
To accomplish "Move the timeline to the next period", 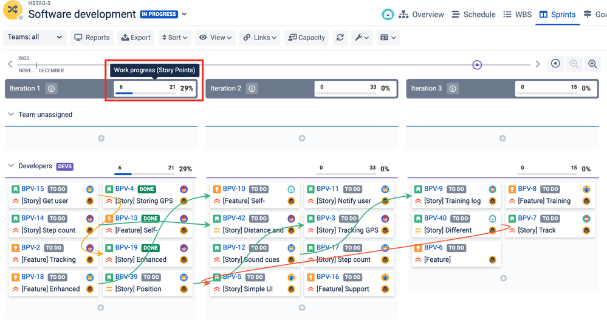I will pos(538,64).
